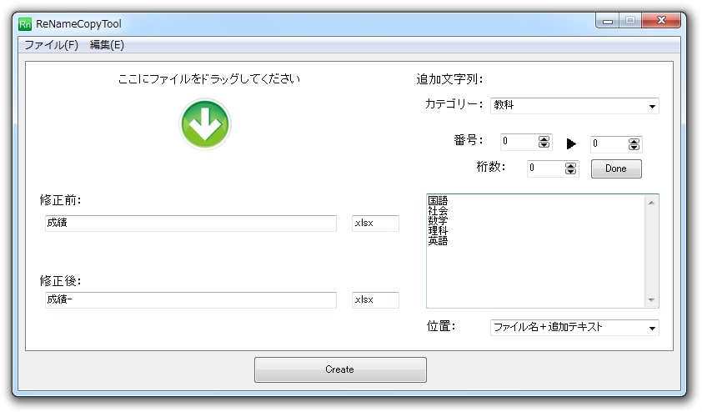This screenshot has width=702, height=412.
Task: Click the green download arrow drop icon
Action: click(205, 124)
